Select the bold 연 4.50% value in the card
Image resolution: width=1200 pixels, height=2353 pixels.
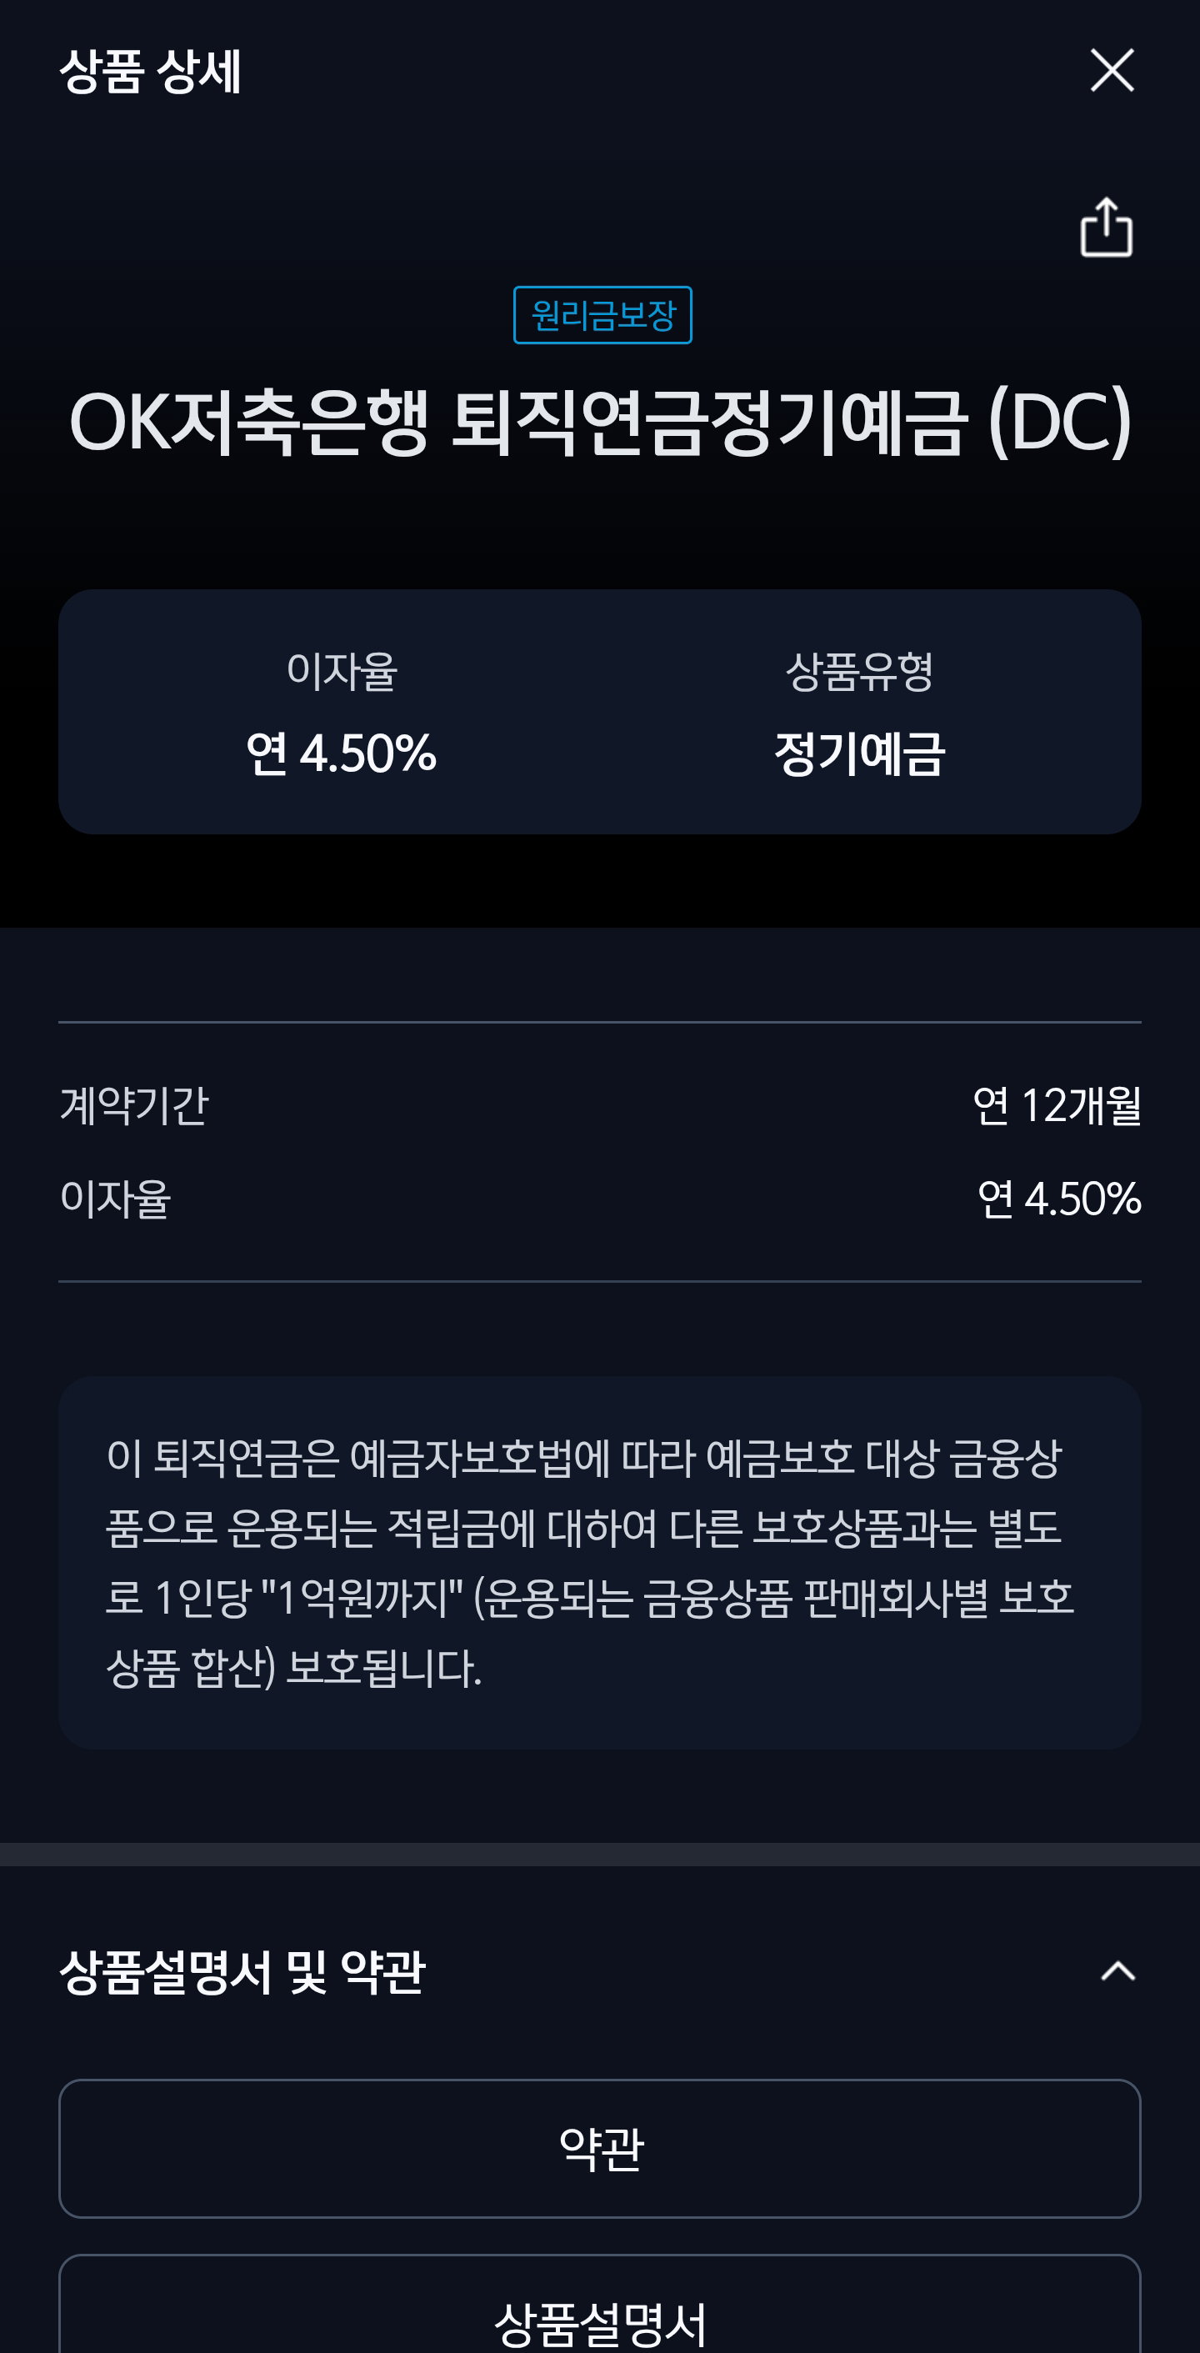[x=342, y=753]
